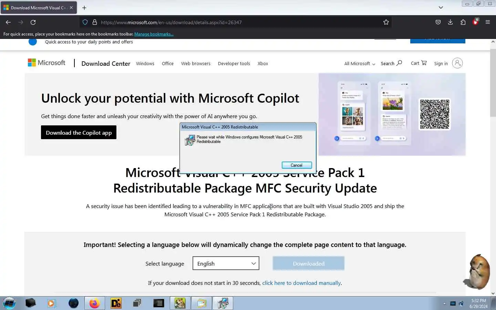Open the Developer tools navigation item
Image resolution: width=496 pixels, height=310 pixels.
pyautogui.click(x=234, y=63)
